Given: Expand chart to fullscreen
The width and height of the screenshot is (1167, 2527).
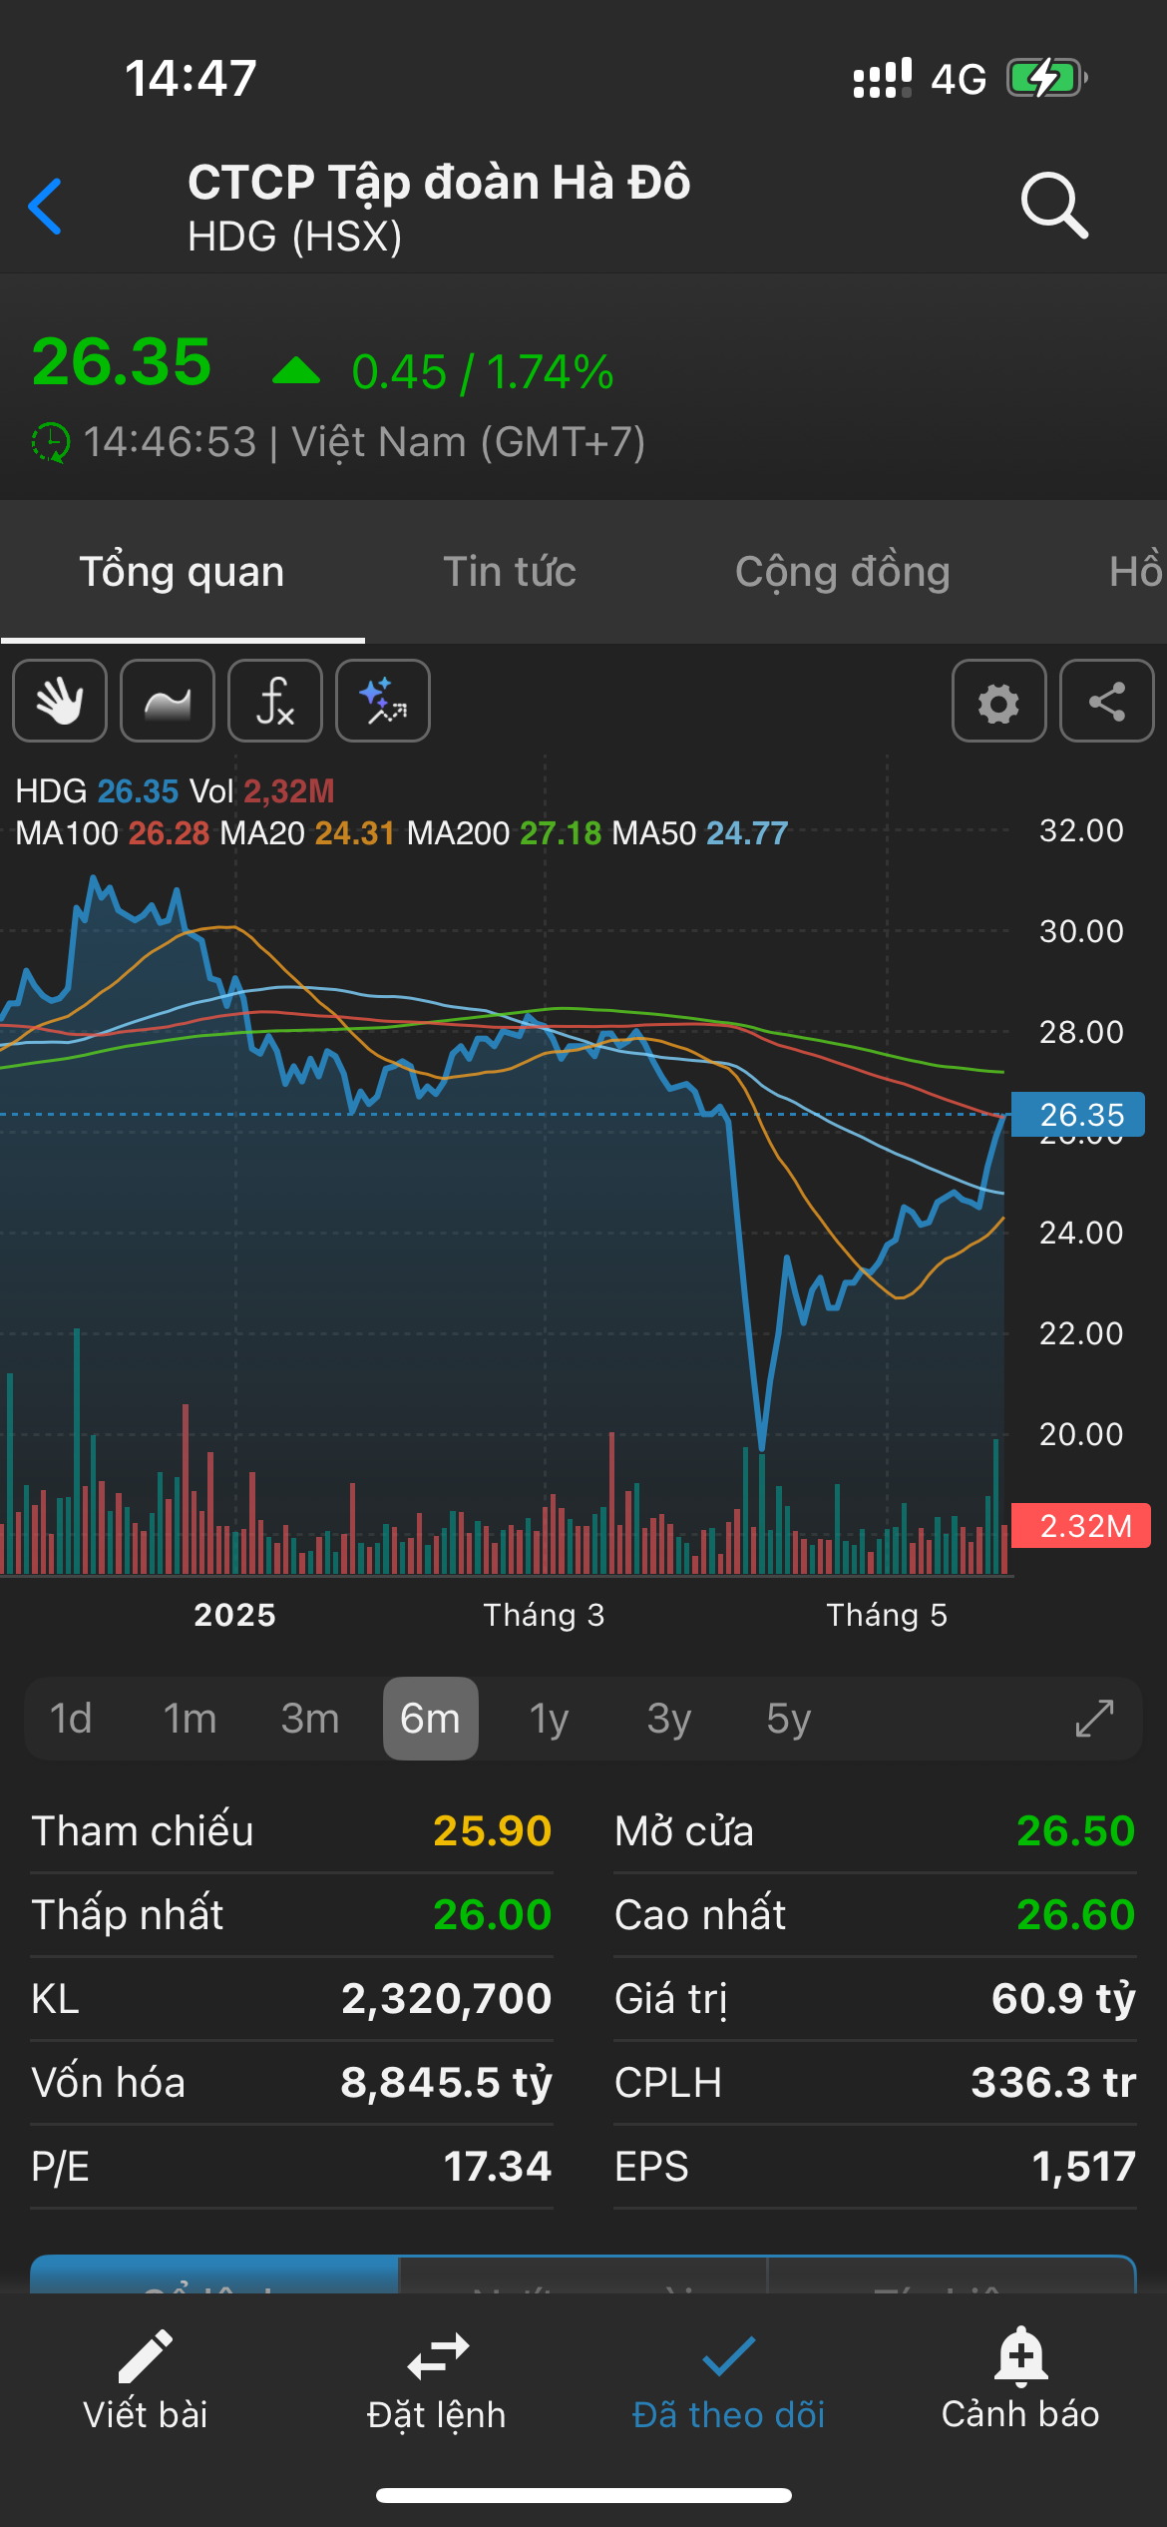Looking at the screenshot, I should tap(1094, 1718).
